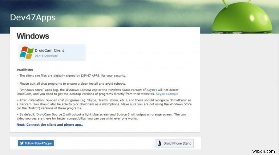The height and width of the screenshot is (155, 279).
Task: Click the Windows section heading
Action: tap(33, 36)
